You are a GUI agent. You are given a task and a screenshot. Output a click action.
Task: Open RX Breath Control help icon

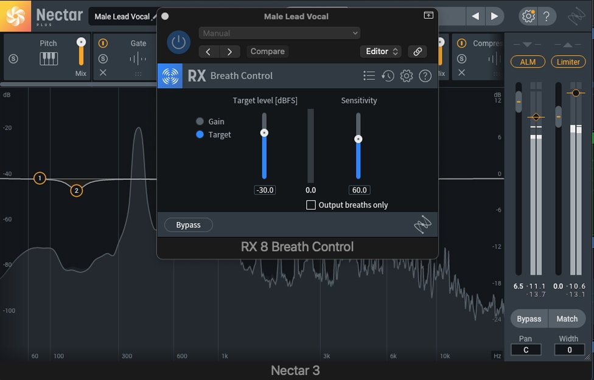[425, 76]
